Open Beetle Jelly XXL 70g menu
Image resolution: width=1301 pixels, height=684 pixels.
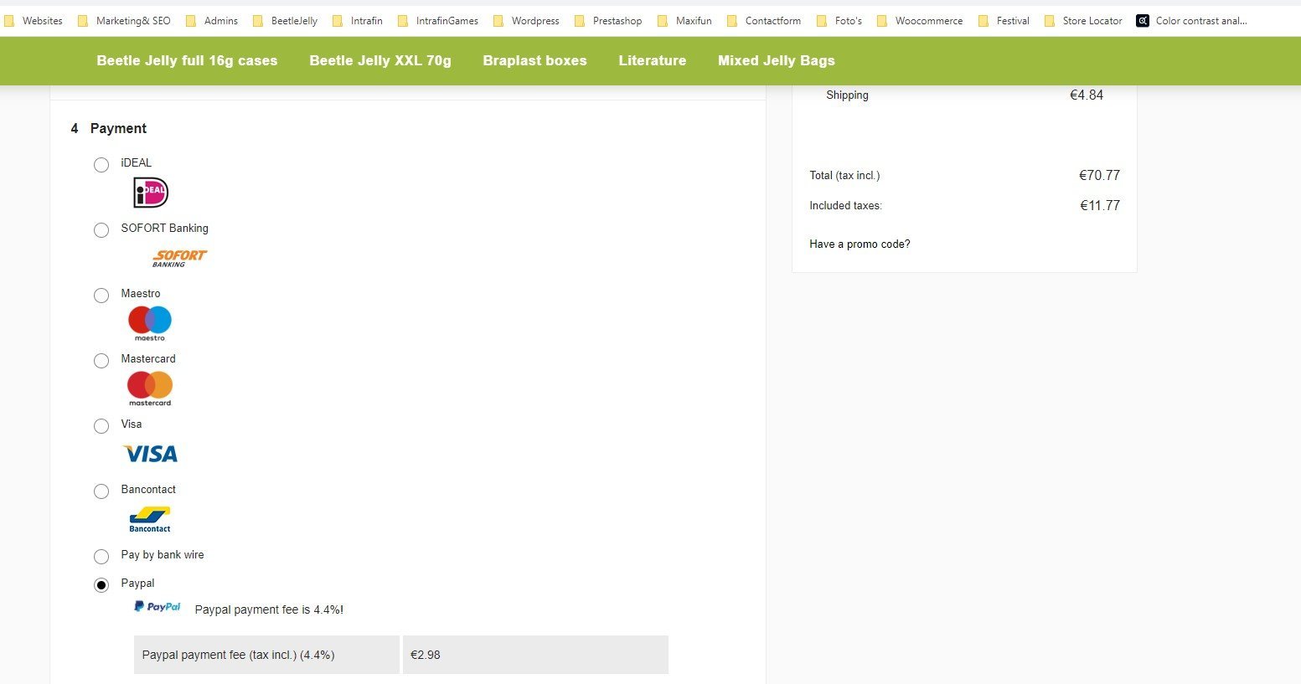coord(380,60)
